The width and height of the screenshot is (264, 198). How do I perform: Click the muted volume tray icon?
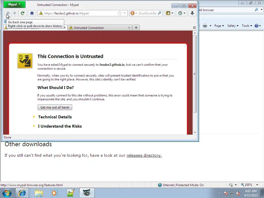click(238, 193)
